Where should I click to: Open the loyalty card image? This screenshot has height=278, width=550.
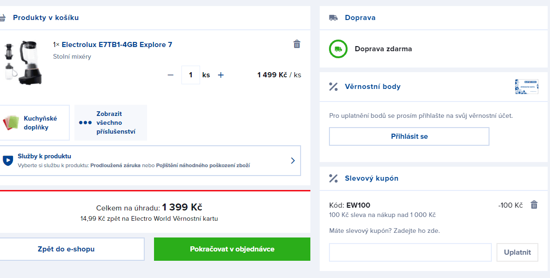pyautogui.click(x=526, y=87)
